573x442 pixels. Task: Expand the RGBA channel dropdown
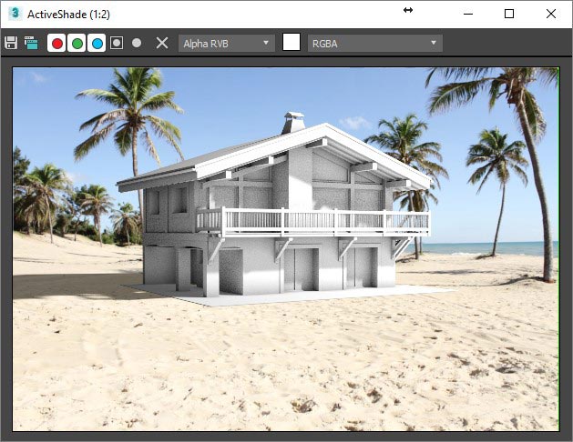(374, 43)
